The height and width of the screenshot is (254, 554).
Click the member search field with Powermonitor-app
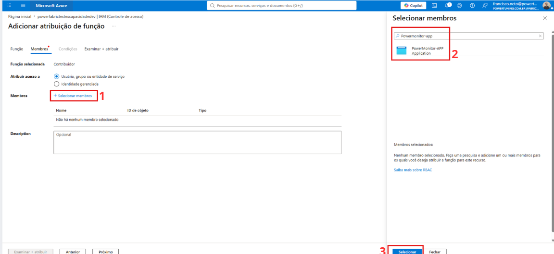tap(468, 36)
